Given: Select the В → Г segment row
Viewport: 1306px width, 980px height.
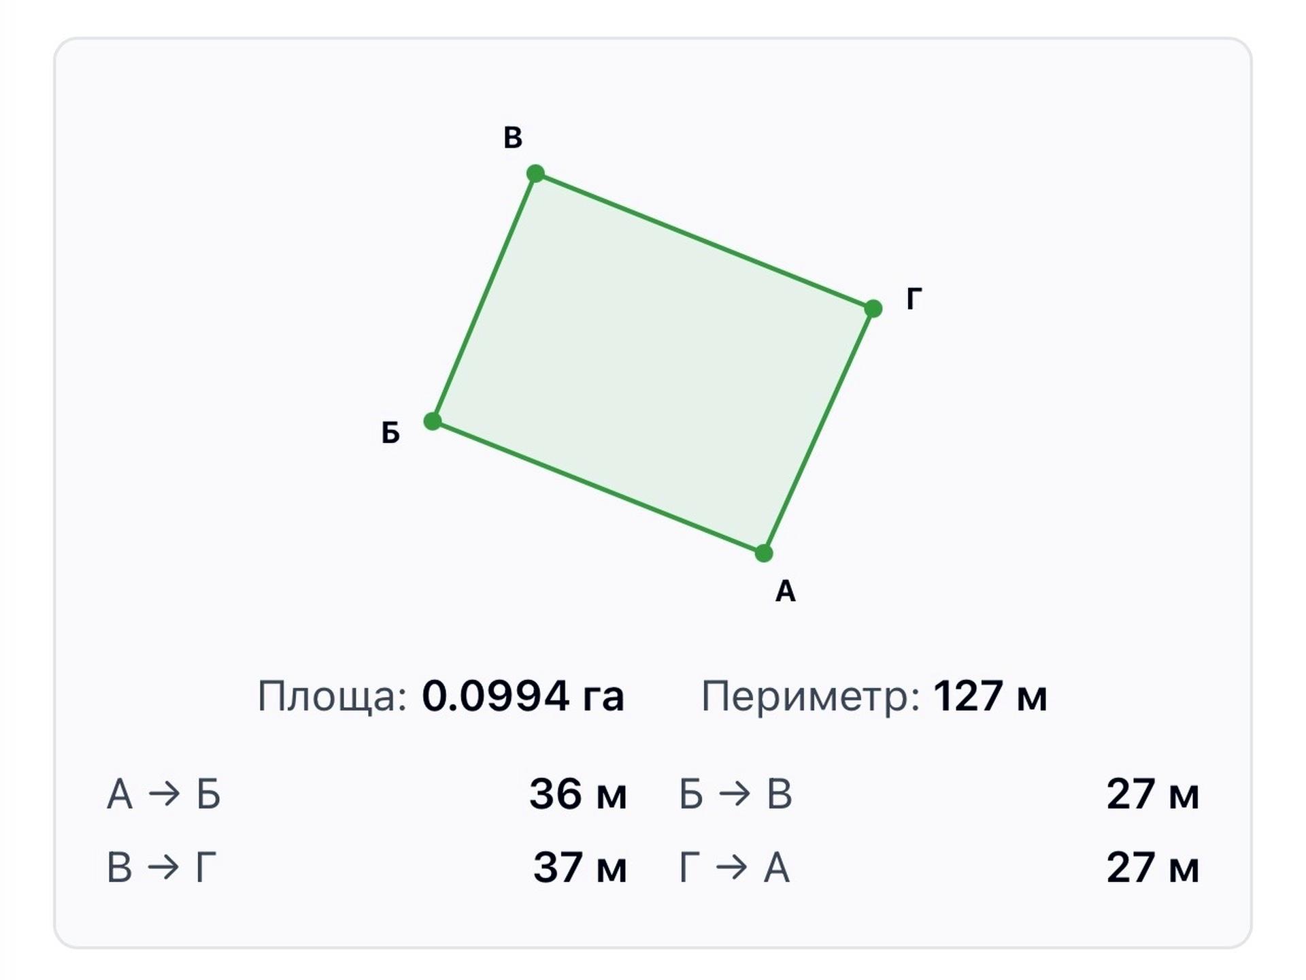Looking at the screenshot, I should [367, 868].
